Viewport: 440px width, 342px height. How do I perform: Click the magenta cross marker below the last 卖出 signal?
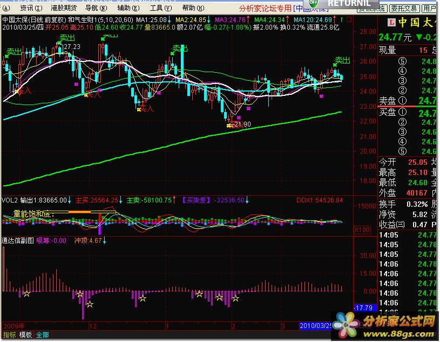(321, 96)
